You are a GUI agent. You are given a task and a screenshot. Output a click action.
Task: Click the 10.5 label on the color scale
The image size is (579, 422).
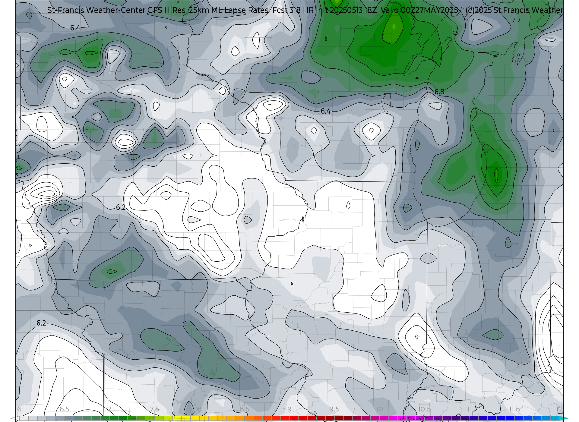tap(424, 409)
